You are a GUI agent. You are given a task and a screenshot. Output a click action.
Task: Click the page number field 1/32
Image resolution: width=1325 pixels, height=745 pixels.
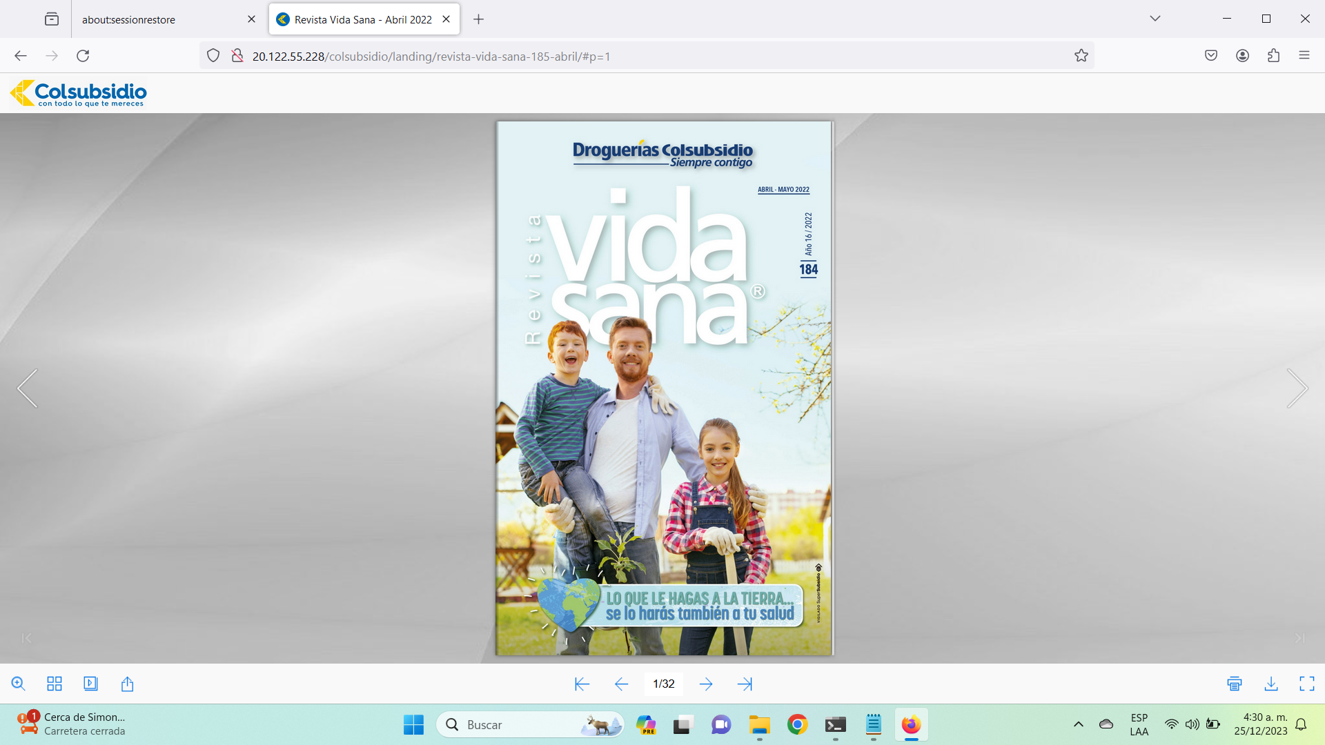[x=664, y=684]
